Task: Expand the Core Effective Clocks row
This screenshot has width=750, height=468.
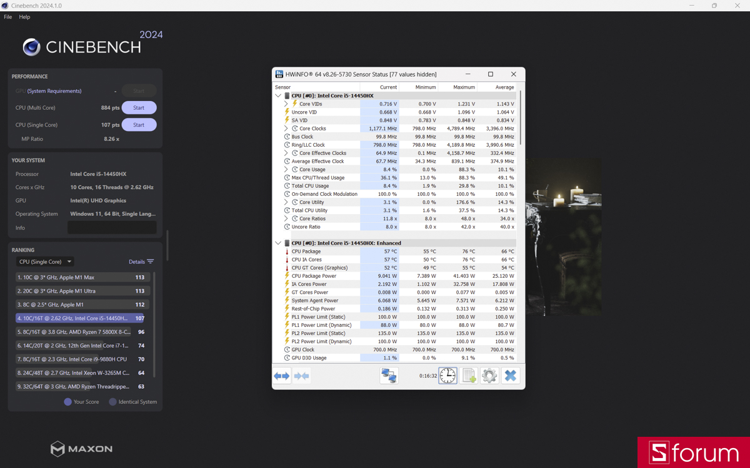Action: (286, 153)
